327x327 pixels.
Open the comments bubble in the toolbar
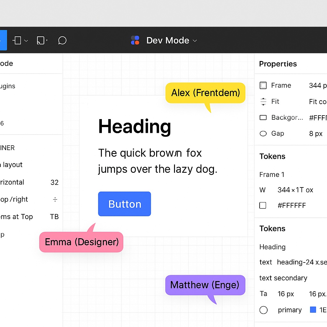[62, 40]
